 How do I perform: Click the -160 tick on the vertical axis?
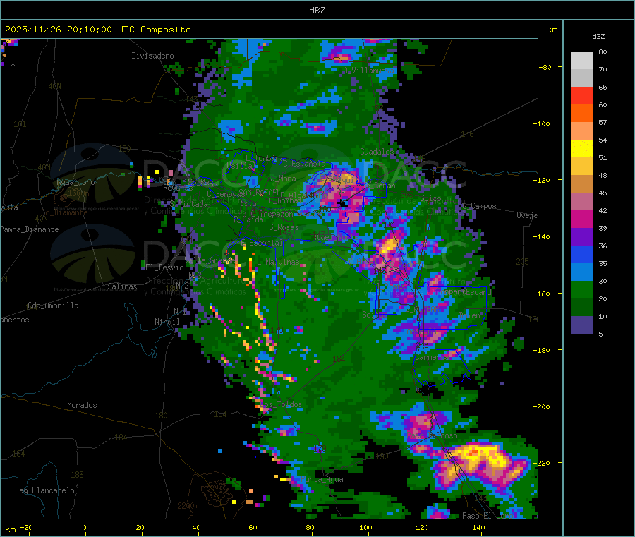tap(541, 294)
